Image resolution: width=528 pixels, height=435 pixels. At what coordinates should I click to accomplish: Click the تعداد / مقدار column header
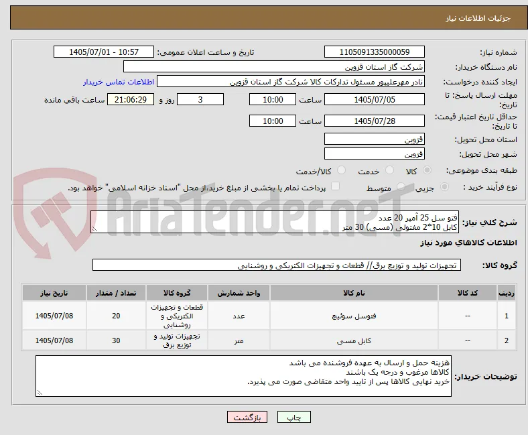(x=116, y=293)
